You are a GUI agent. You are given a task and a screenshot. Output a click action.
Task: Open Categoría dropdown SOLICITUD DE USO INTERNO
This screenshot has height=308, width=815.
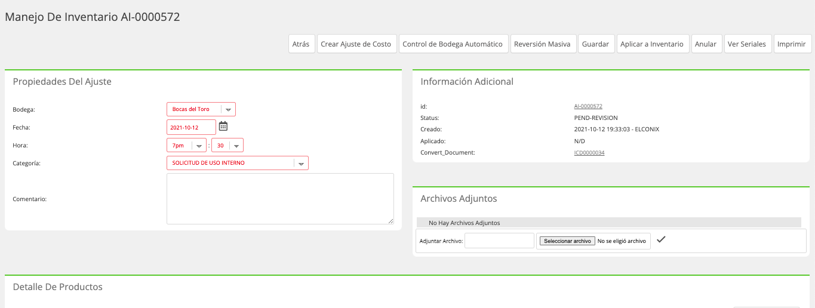tap(238, 163)
